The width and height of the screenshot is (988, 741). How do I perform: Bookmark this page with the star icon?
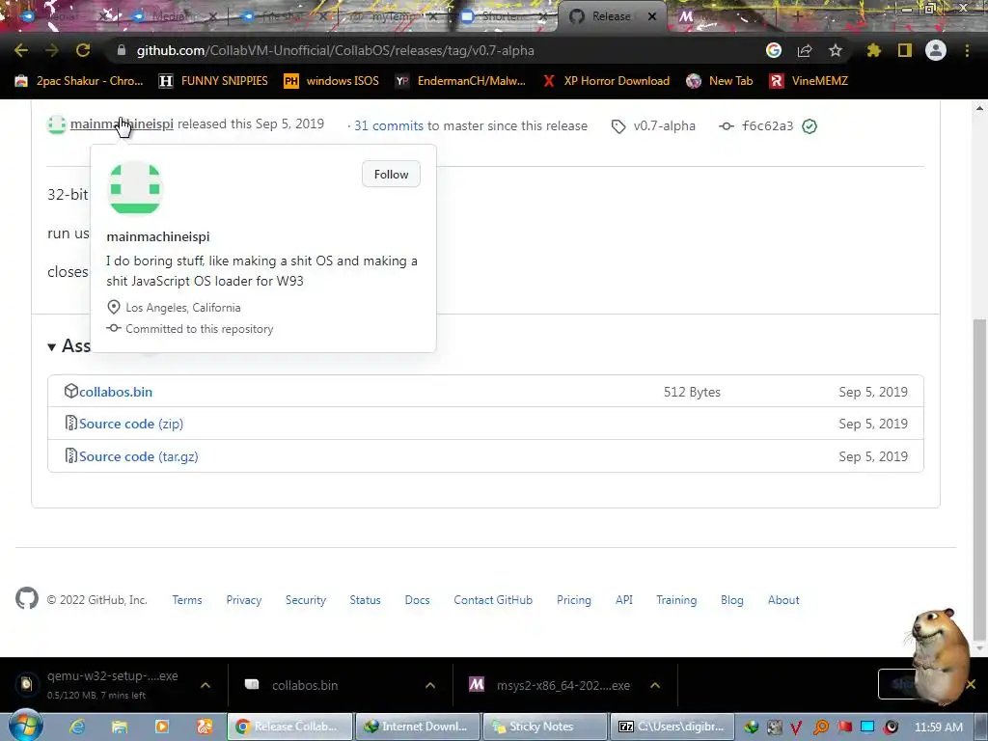[835, 50]
